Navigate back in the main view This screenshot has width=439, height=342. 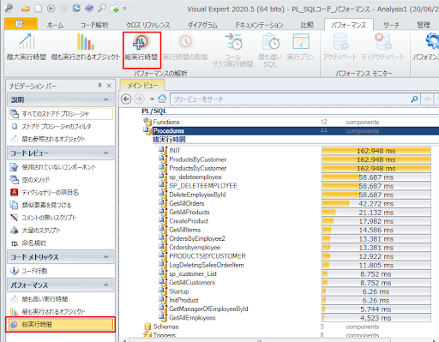[x=126, y=99]
